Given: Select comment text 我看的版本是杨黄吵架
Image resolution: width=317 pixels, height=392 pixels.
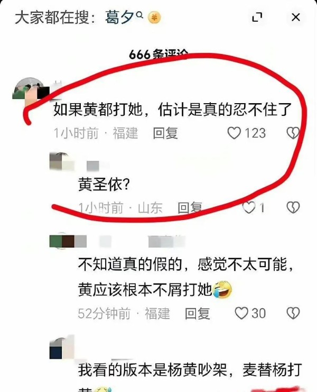Looking at the screenshot, I should tap(152, 370).
